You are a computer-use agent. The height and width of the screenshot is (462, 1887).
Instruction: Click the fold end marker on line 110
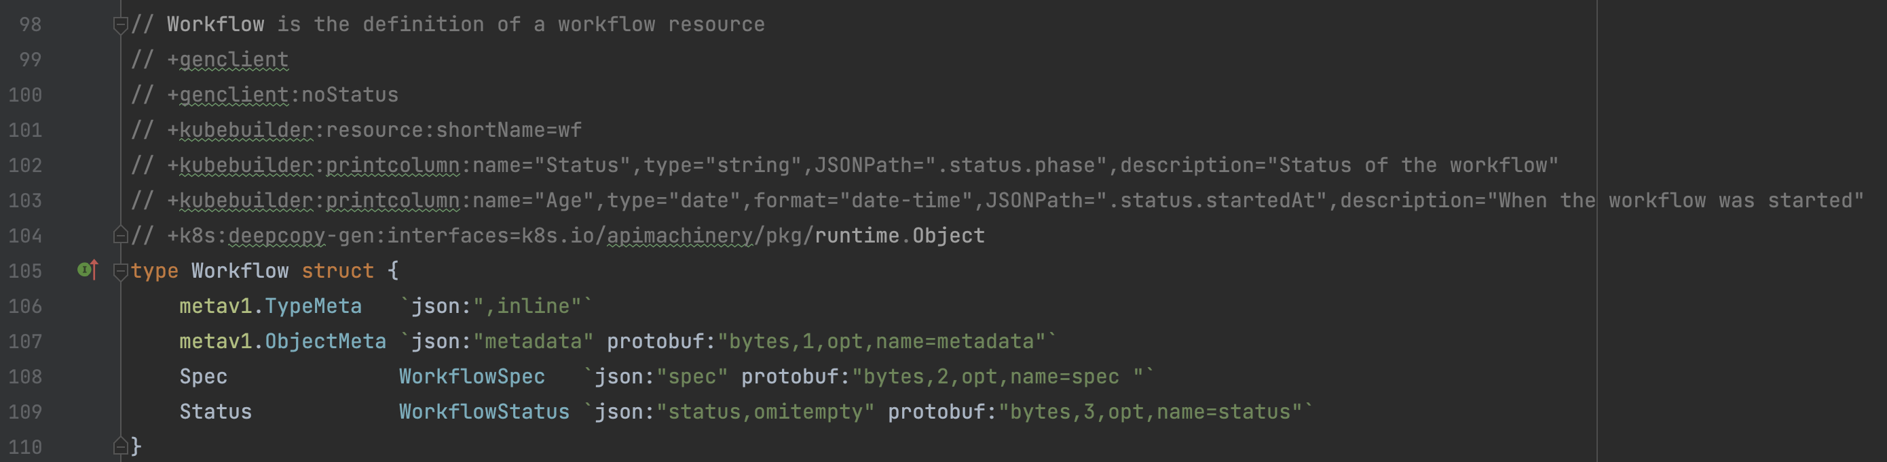[x=121, y=446]
